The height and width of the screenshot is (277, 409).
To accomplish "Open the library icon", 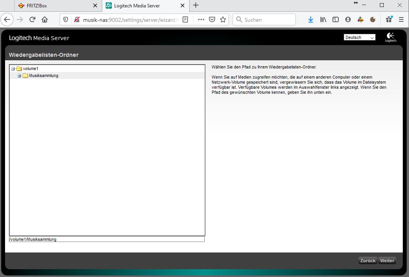I will click(323, 19).
